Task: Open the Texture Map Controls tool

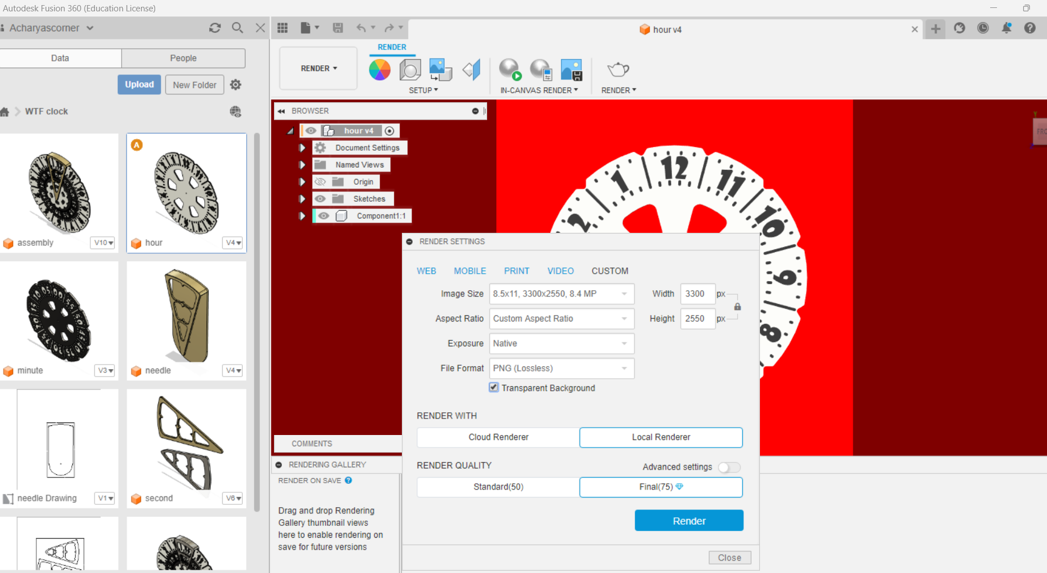Action: pyautogui.click(x=471, y=69)
